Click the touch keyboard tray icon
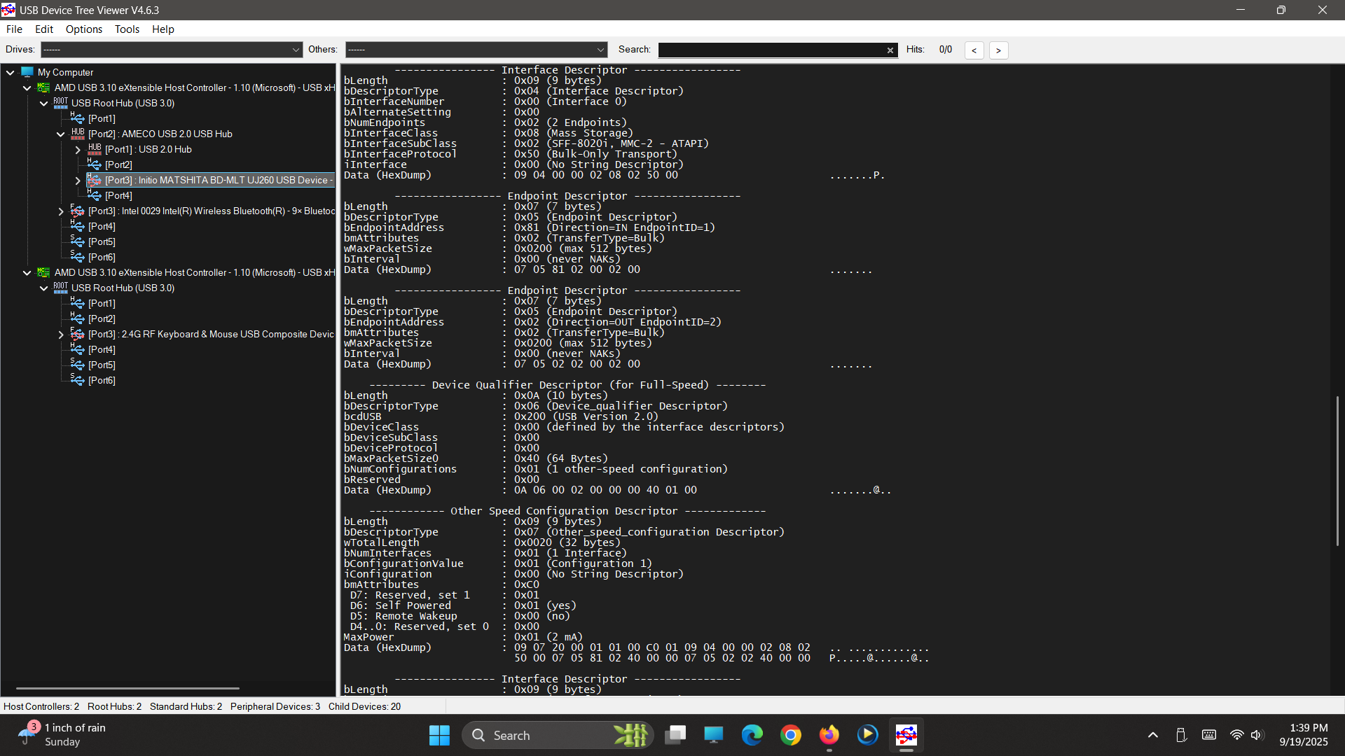 click(1209, 735)
